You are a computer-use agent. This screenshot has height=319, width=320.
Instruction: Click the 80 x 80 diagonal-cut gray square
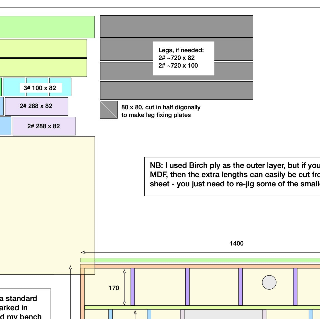coord(109,110)
